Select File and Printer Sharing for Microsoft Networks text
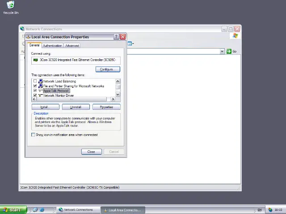The height and width of the screenshot is (214, 286). pyautogui.click(x=74, y=86)
